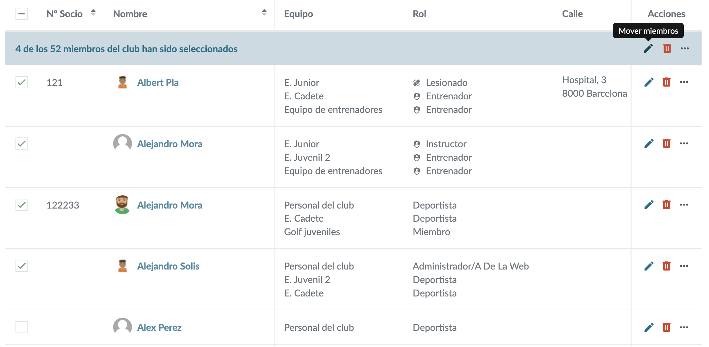Delete member Albert Pla
Screen dimensions: 709x347
point(666,82)
